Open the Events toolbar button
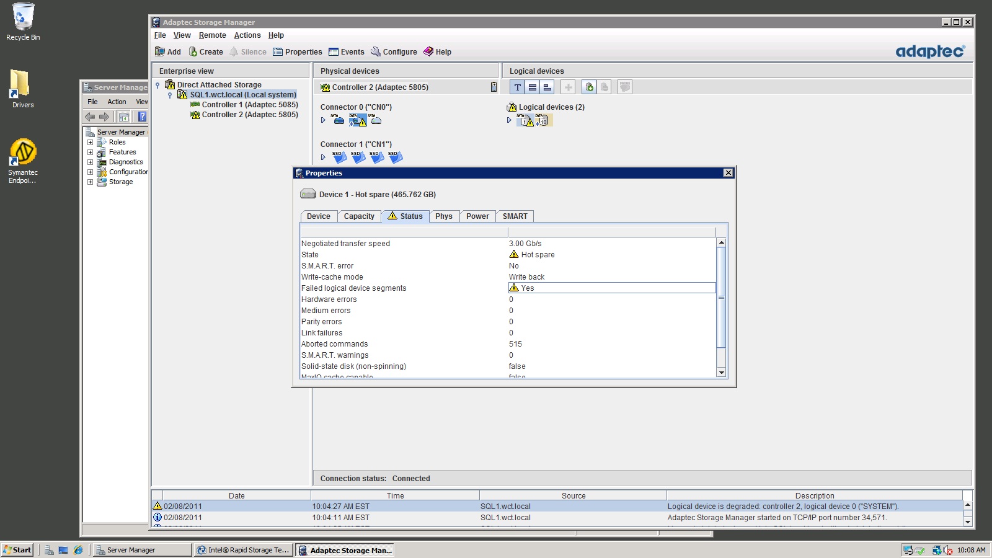Image resolution: width=992 pixels, height=558 pixels. (347, 52)
